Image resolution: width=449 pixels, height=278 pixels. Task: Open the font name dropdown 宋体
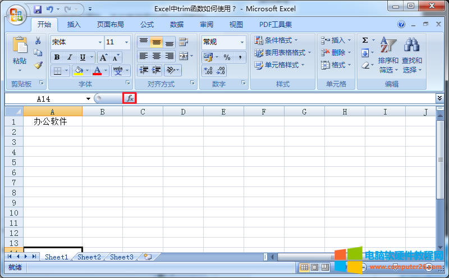[100, 42]
